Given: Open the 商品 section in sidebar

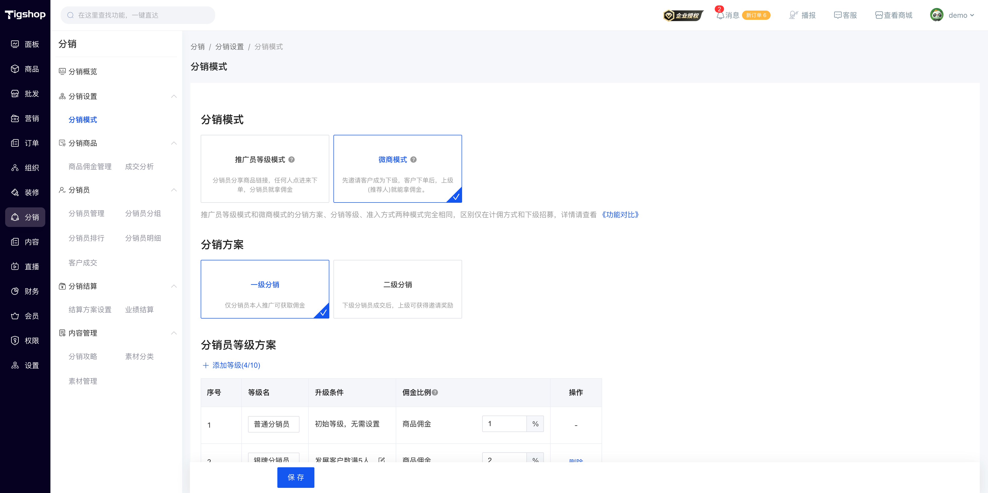Looking at the screenshot, I should 25,69.
